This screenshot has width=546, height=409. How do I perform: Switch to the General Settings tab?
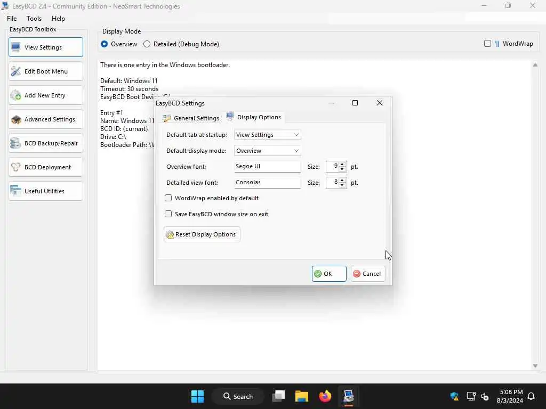coord(191,118)
